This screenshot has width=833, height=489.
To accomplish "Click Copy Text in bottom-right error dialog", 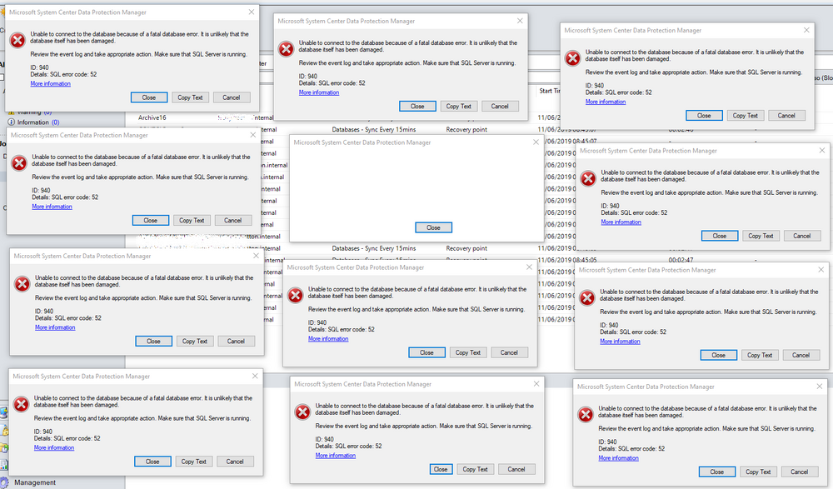I will (758, 472).
